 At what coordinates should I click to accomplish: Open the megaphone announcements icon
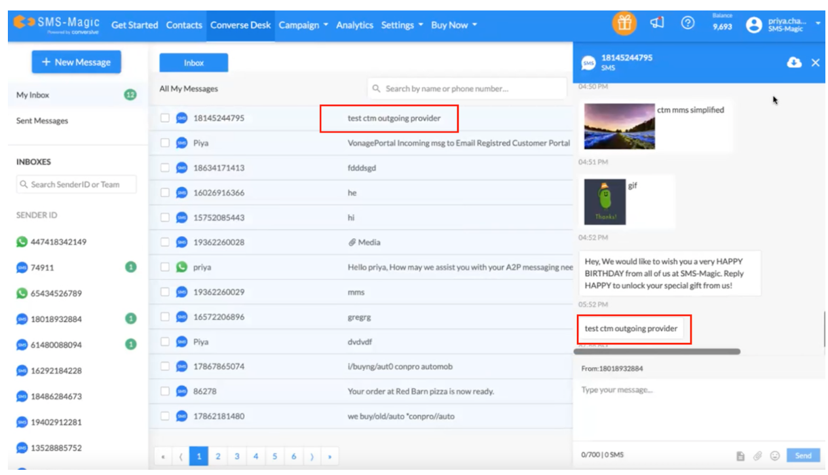tap(657, 24)
